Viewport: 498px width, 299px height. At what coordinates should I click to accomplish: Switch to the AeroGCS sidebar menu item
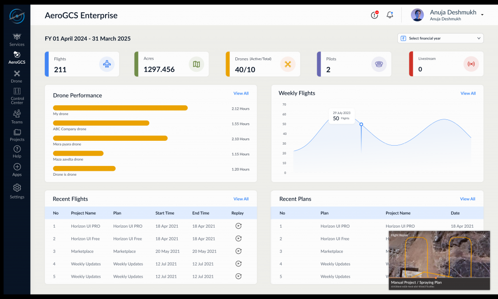[x=17, y=57]
